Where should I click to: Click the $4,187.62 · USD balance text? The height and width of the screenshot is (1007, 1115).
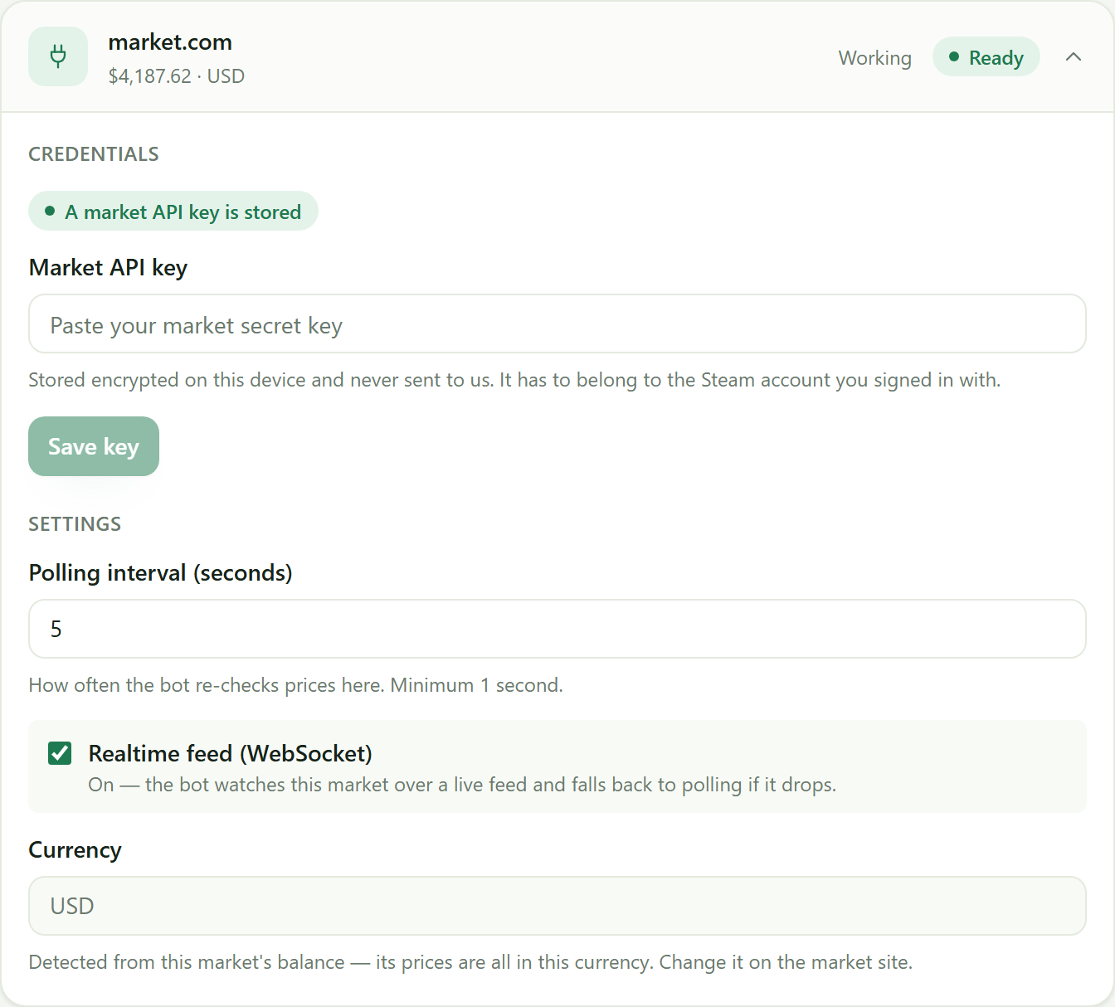[177, 76]
